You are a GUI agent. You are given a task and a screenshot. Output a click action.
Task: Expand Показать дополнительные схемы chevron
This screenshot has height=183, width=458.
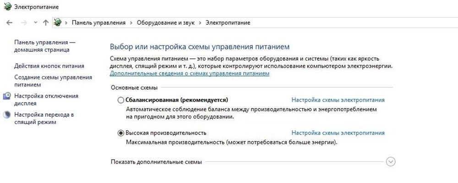pyautogui.click(x=391, y=161)
